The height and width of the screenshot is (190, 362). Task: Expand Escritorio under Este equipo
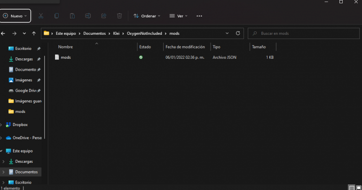[3, 182]
